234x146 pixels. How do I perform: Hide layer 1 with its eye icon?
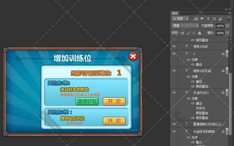(174, 54)
